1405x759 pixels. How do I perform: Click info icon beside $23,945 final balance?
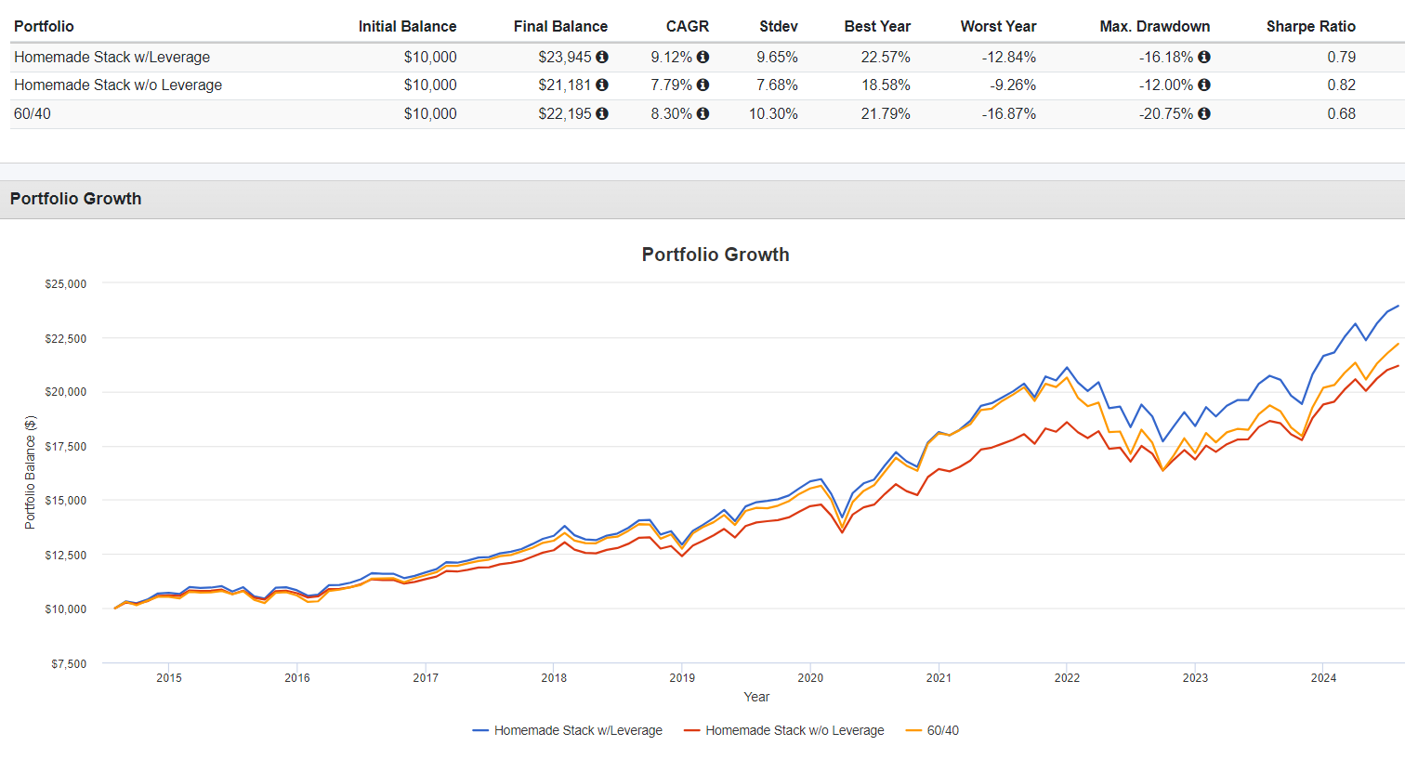tap(602, 57)
